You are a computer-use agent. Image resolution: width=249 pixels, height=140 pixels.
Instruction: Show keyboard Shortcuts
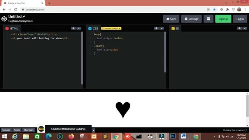tap(28, 130)
